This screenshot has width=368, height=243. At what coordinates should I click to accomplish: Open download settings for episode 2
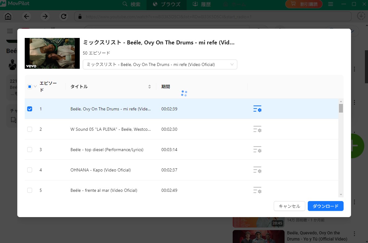pyautogui.click(x=257, y=129)
